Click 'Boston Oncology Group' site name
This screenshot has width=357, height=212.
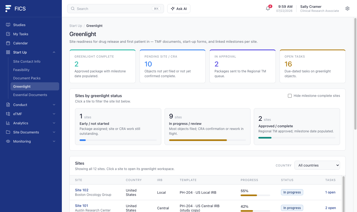point(93,195)
